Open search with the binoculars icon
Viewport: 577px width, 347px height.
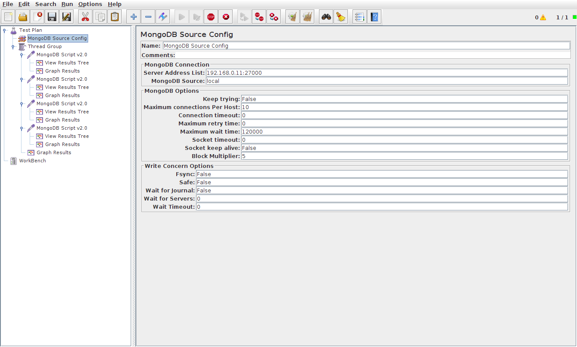tap(326, 17)
